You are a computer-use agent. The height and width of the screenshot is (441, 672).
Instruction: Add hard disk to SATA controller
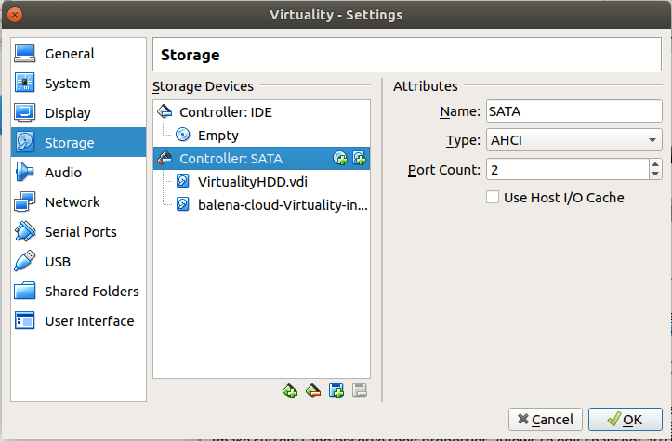click(359, 159)
